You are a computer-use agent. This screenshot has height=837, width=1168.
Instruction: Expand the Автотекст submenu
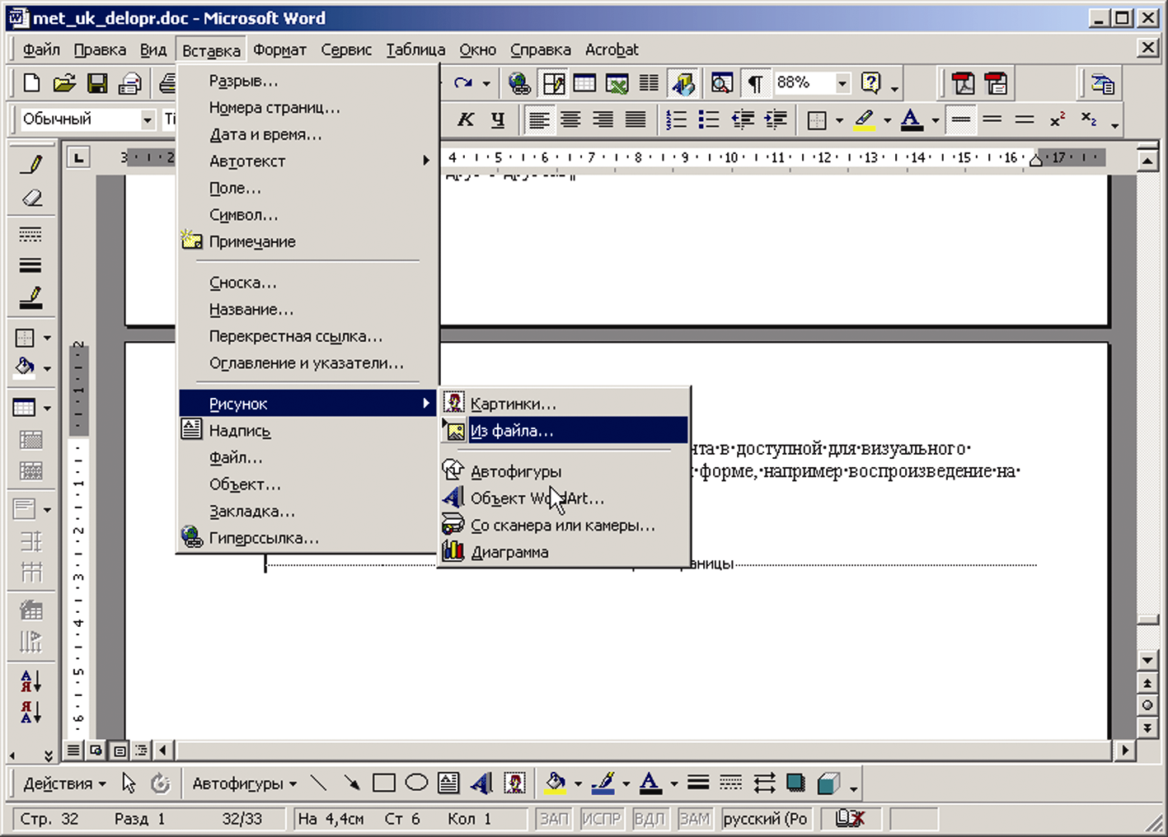(307, 161)
